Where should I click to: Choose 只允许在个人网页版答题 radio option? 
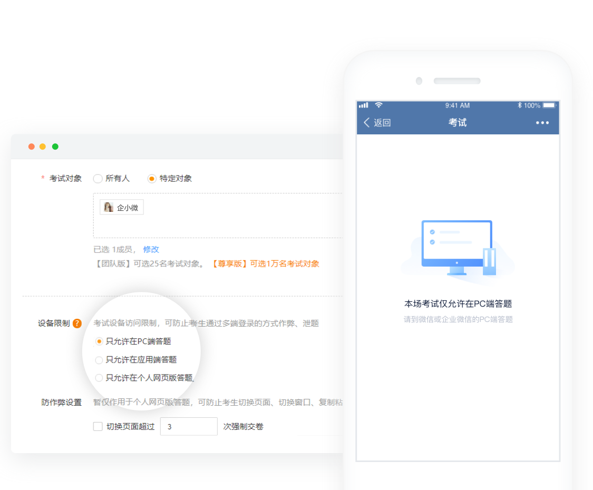99,378
